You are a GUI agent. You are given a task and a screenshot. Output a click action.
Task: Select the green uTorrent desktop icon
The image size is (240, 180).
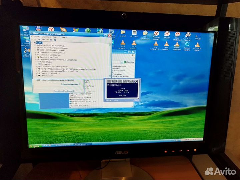[x=88, y=30]
